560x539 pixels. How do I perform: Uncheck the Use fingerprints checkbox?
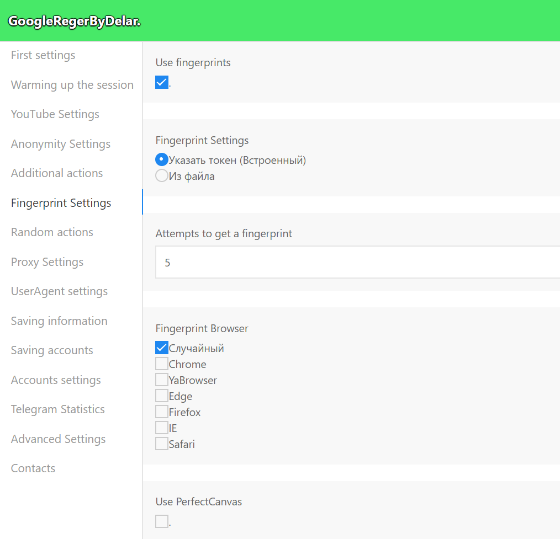click(x=162, y=82)
